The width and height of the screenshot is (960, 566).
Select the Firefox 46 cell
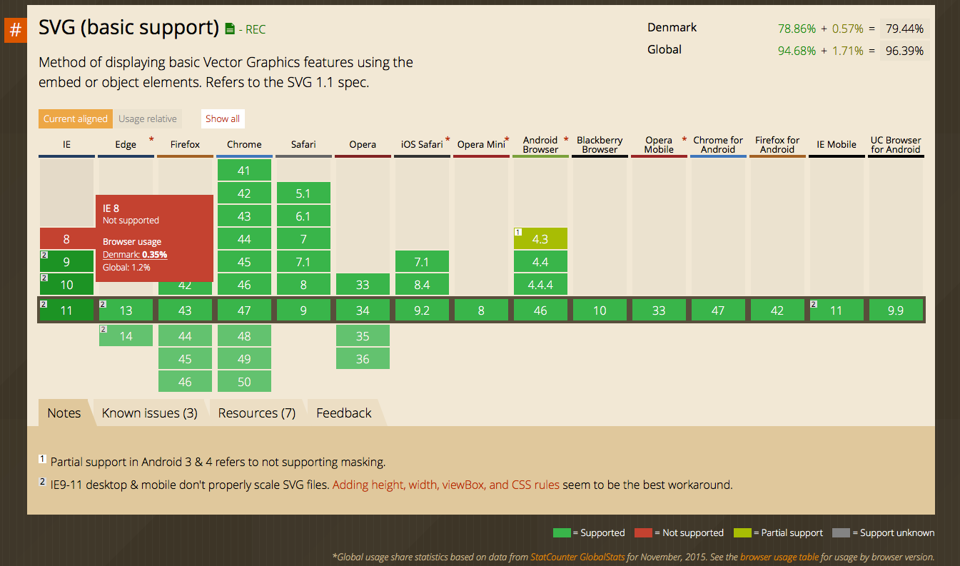click(185, 382)
